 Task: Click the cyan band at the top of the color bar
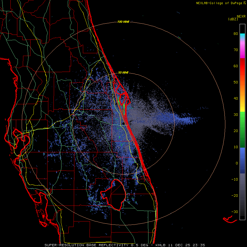coord(242,35)
